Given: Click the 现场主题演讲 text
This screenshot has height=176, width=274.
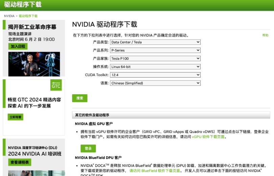Looking at the screenshot, I should coord(20,34).
